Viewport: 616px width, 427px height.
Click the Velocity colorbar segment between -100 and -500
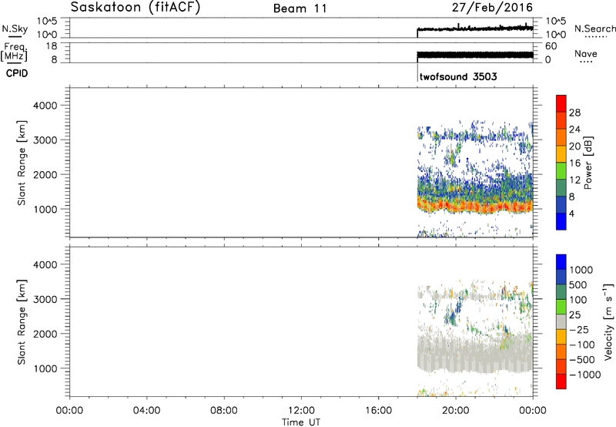[561, 351]
